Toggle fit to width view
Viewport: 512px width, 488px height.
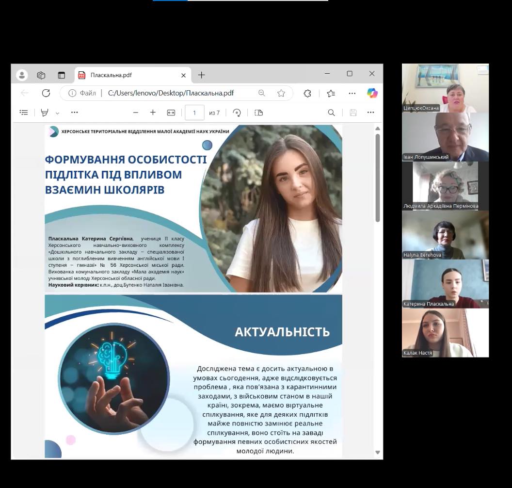tap(171, 113)
